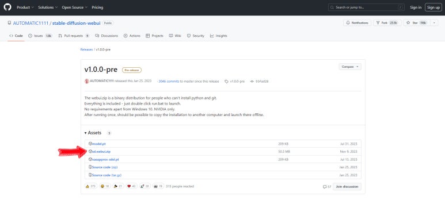
Task: Switch to the Insights tab
Action: point(219,36)
